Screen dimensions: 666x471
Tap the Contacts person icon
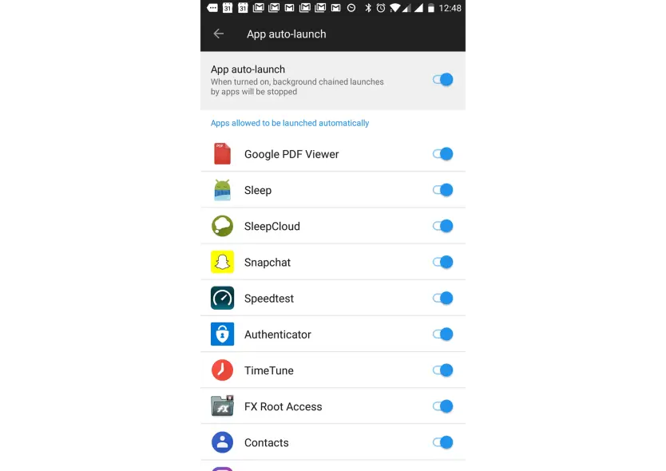coord(222,442)
